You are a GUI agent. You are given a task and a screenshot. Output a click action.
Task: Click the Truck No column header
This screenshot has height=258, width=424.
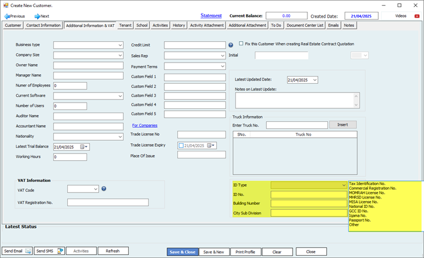(303, 134)
